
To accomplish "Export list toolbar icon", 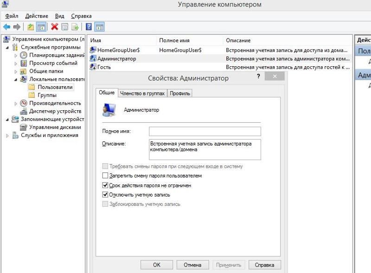I will point(75,27).
